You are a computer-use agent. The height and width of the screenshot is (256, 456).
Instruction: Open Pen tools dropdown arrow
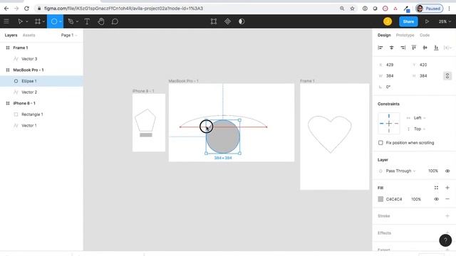[x=77, y=21]
